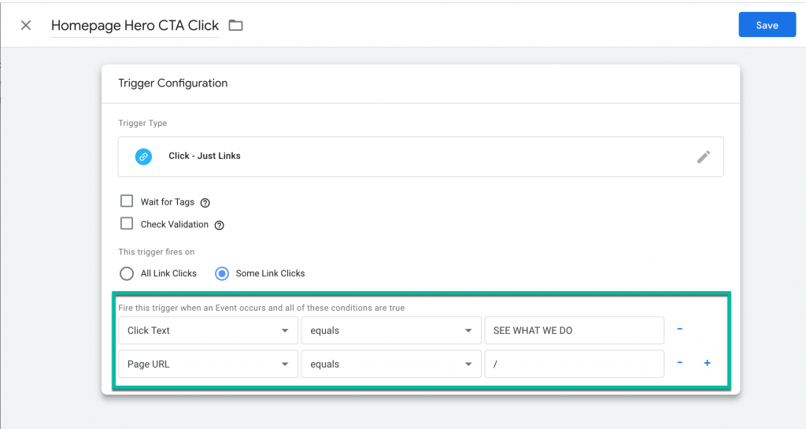Open help icon next to Wait for Tags

click(205, 202)
